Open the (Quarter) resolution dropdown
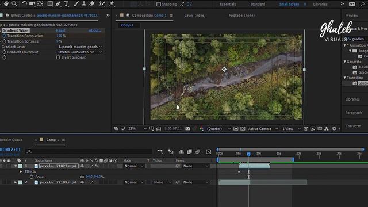The width and height of the screenshot is (368, 207). click(x=218, y=128)
